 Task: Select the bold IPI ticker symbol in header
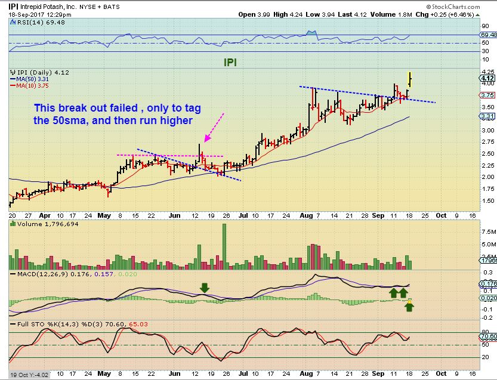13,7
